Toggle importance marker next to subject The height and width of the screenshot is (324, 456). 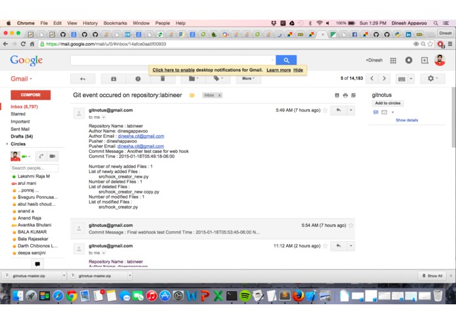click(192, 95)
